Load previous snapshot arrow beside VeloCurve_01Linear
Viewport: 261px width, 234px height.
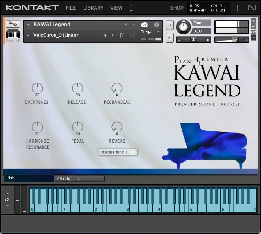click(x=105, y=35)
